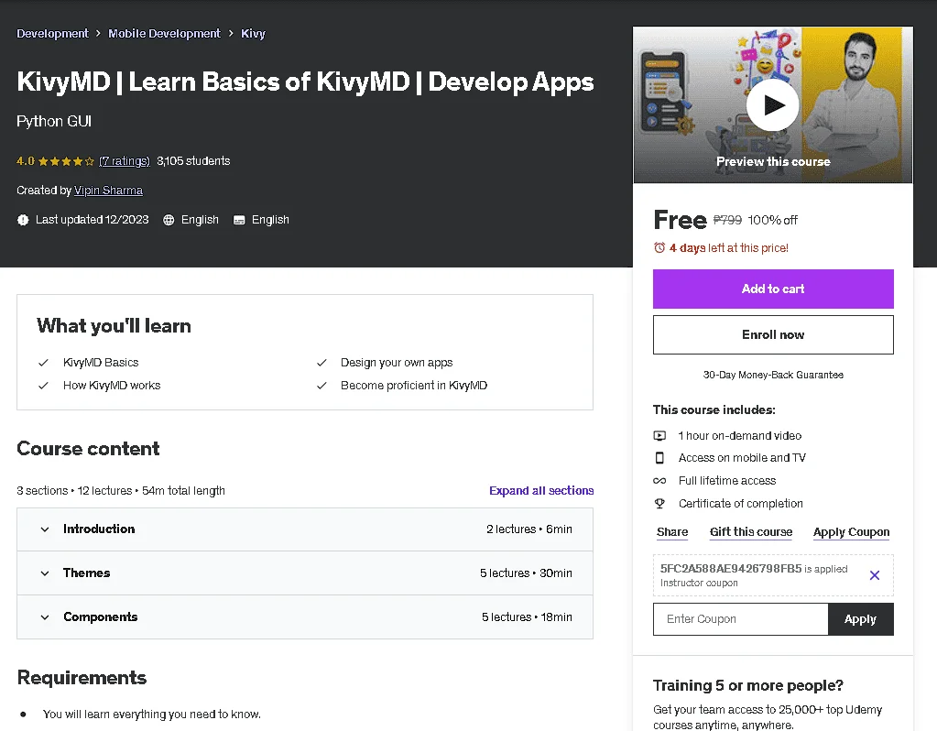937x731 pixels.
Task: Click the on-demand video icon
Action: pyautogui.click(x=659, y=436)
